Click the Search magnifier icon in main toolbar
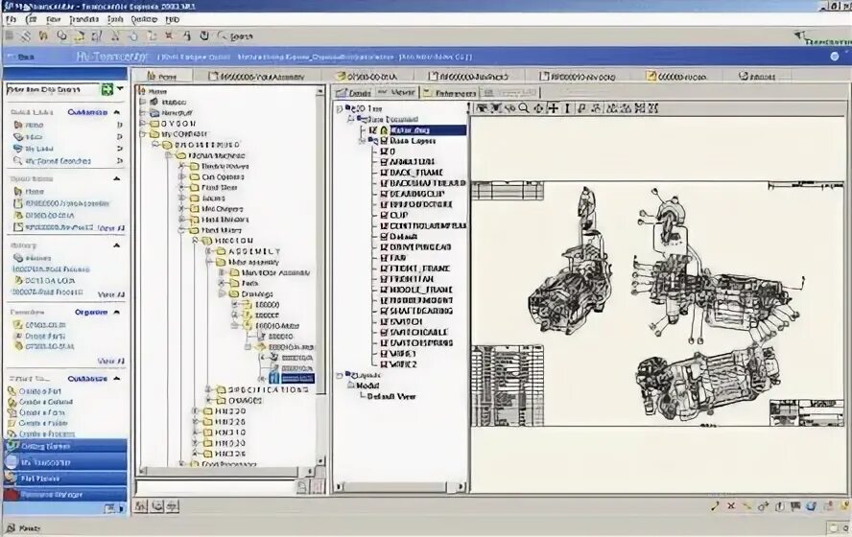 [222, 35]
